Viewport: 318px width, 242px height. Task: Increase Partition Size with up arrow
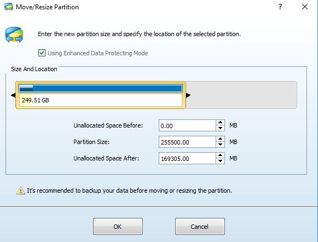220,139
